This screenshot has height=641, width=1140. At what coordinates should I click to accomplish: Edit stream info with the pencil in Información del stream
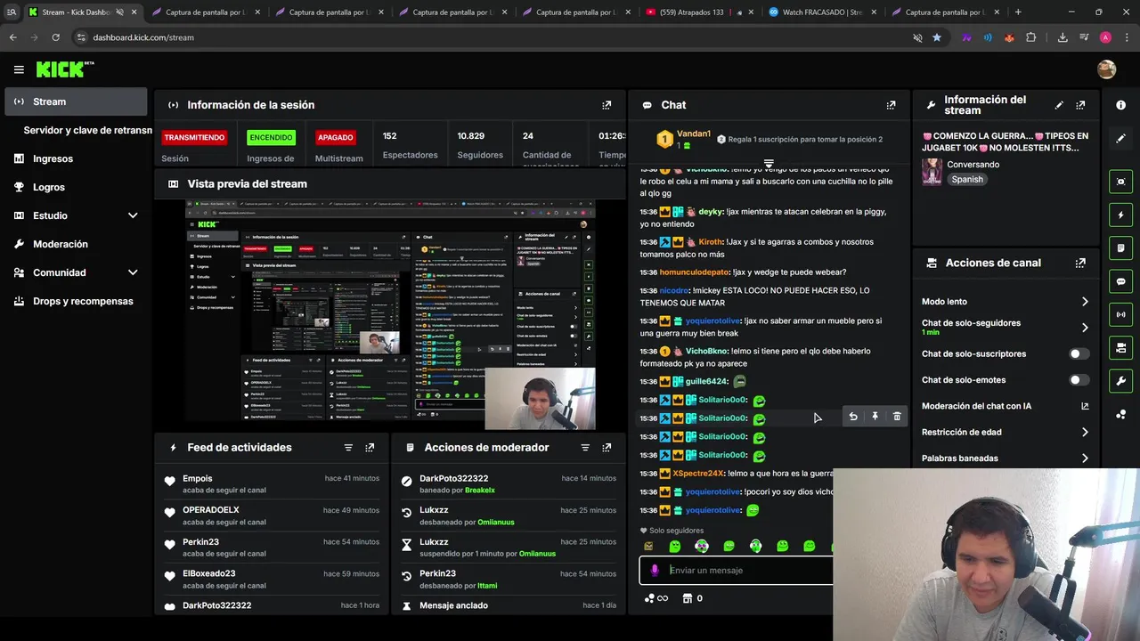[1059, 105]
